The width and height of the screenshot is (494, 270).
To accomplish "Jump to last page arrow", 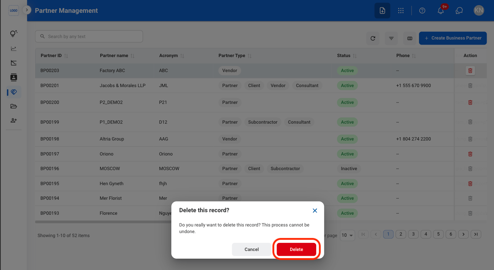I will (476, 234).
